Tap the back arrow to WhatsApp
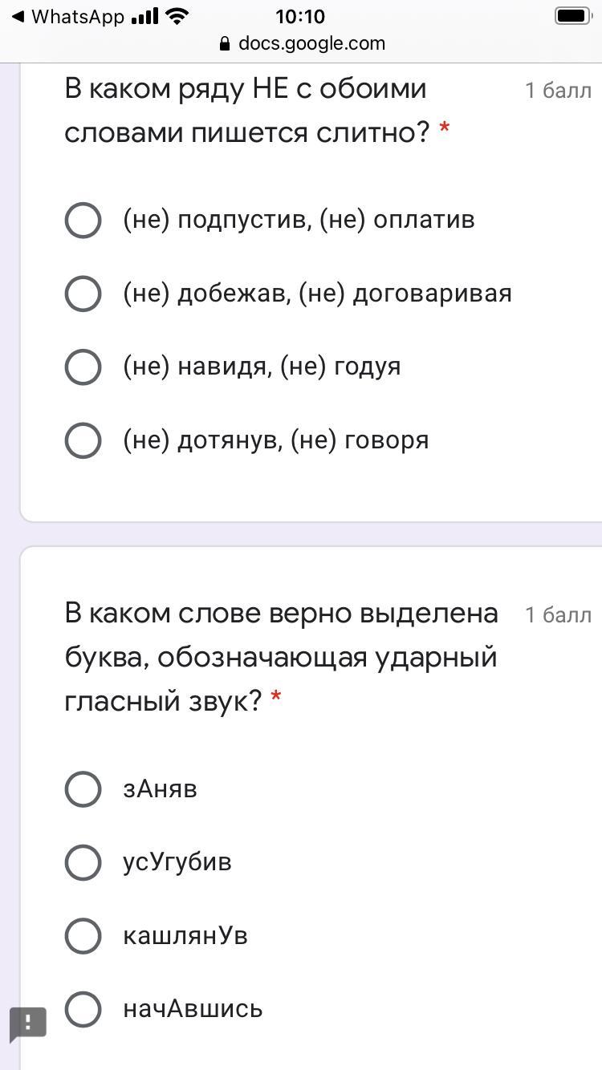602x1070 pixels. [x=18, y=17]
